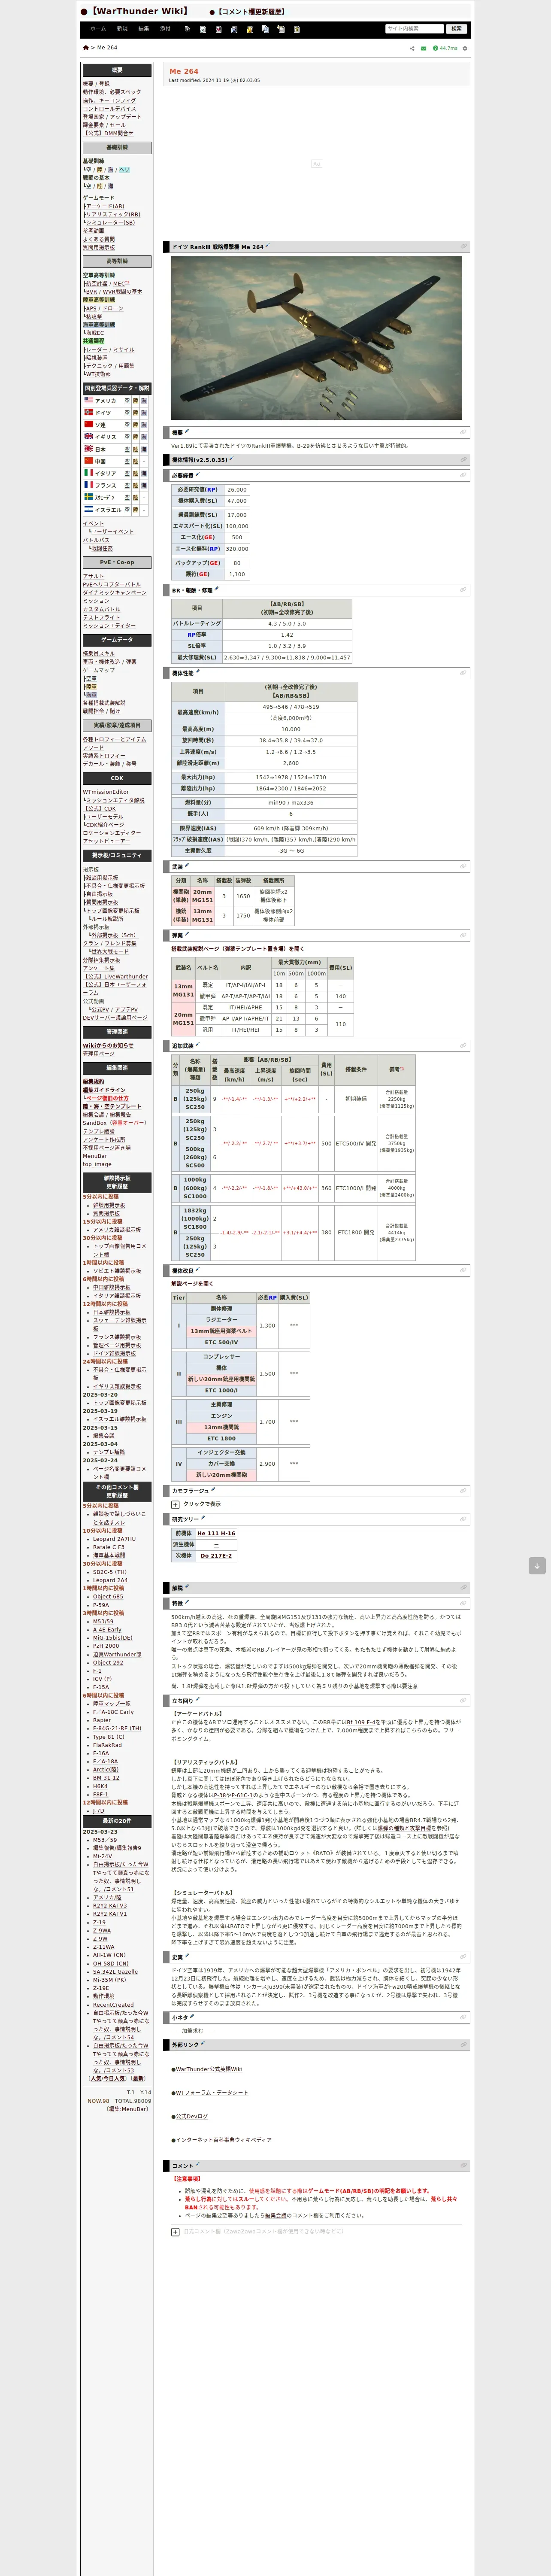Click the first page-tool icon in the top toolbar
Image resolution: width=551 pixels, height=2576 pixels.
[188, 29]
